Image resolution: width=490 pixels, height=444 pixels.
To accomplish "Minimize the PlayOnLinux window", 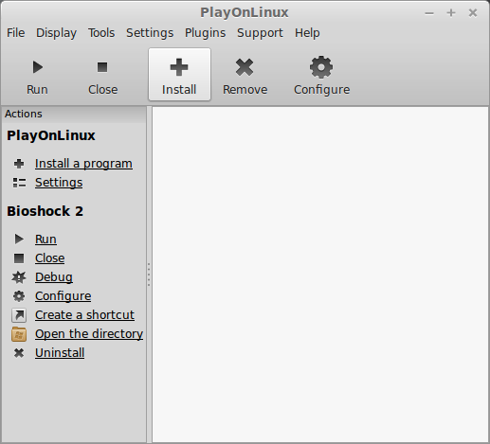I will [x=429, y=13].
